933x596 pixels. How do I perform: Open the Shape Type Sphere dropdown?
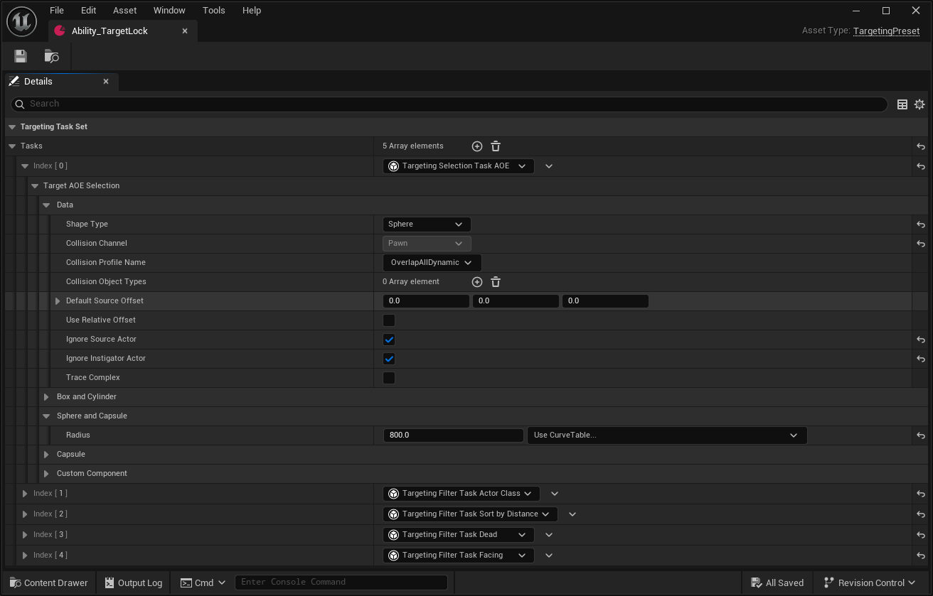tap(426, 224)
